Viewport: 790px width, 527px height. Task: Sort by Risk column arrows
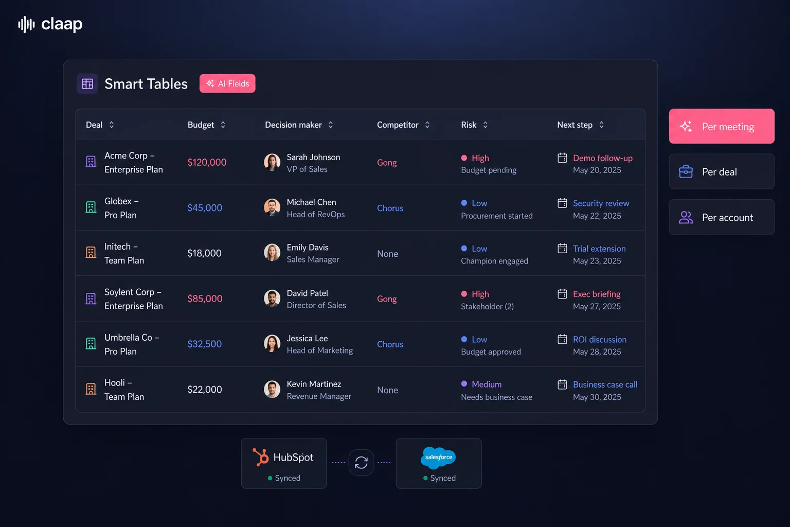[x=485, y=125]
